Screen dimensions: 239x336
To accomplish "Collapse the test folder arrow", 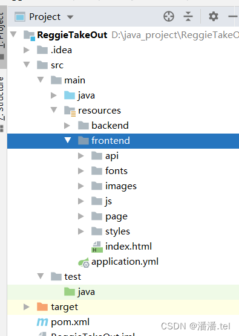I will [x=41, y=276].
